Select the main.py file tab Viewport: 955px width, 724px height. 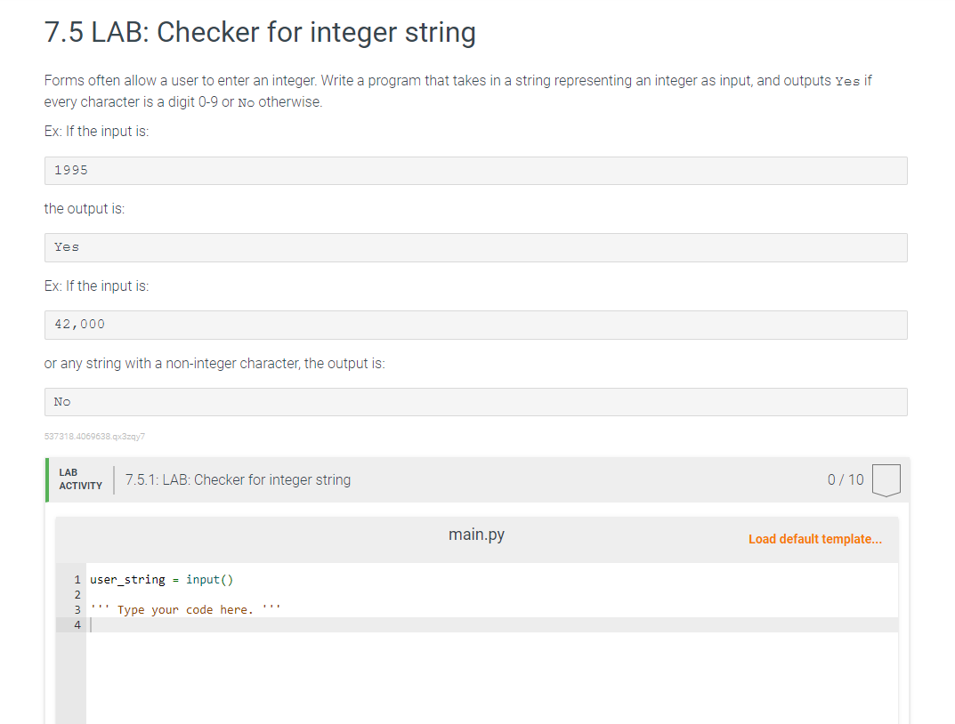(477, 535)
